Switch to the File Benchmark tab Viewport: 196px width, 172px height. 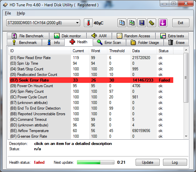28,36
